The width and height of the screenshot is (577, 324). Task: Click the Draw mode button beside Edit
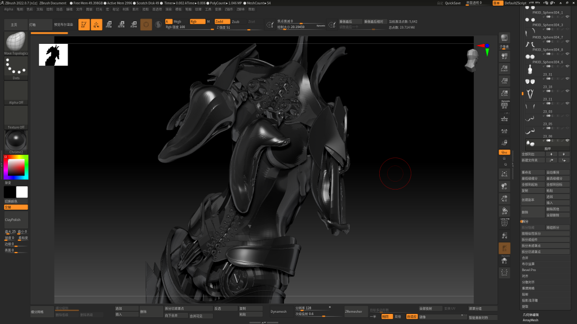(96, 24)
